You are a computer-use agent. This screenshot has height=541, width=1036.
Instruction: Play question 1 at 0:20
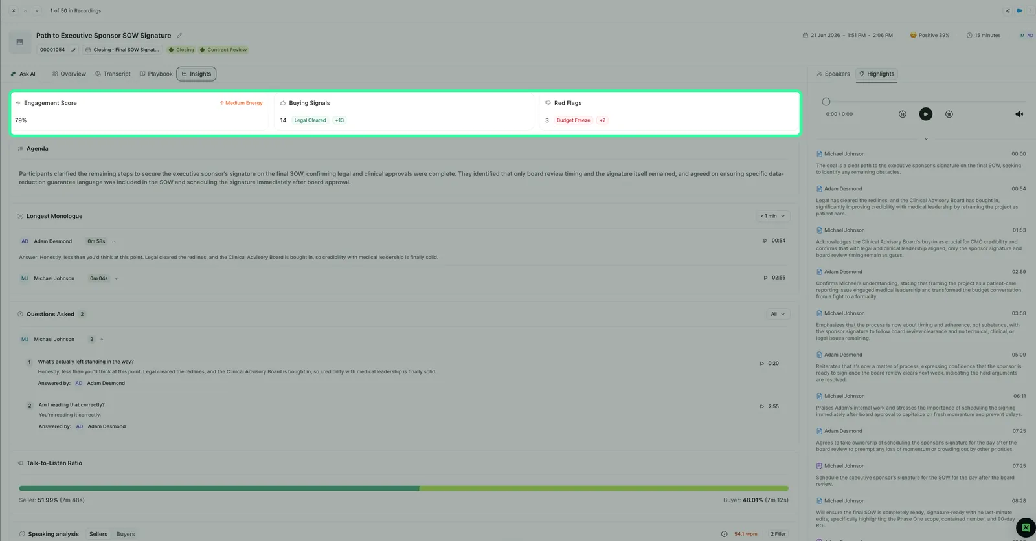[x=769, y=364]
